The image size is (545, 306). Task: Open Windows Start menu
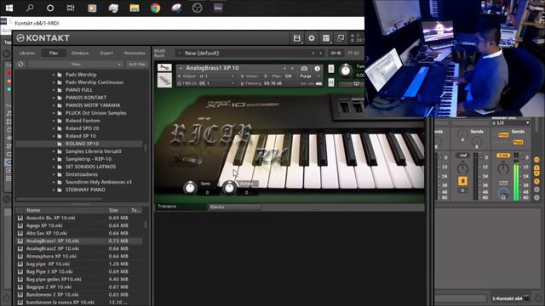point(9,8)
